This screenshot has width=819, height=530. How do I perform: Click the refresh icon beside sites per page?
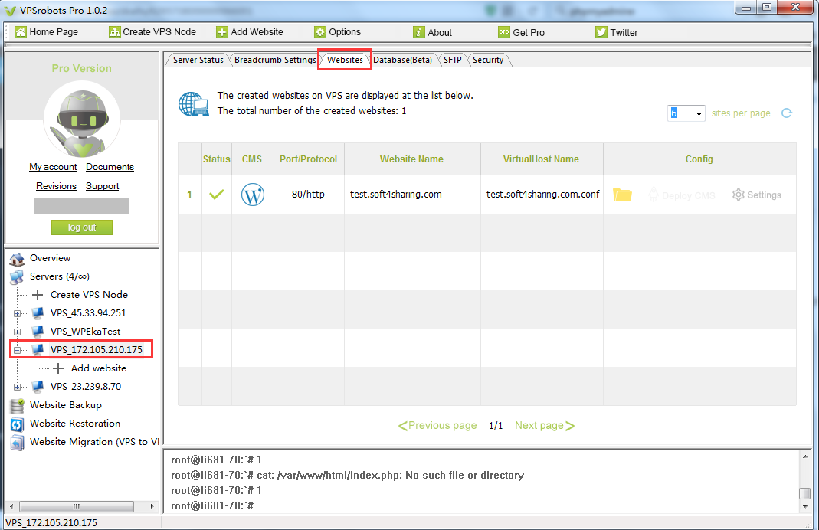(x=786, y=113)
